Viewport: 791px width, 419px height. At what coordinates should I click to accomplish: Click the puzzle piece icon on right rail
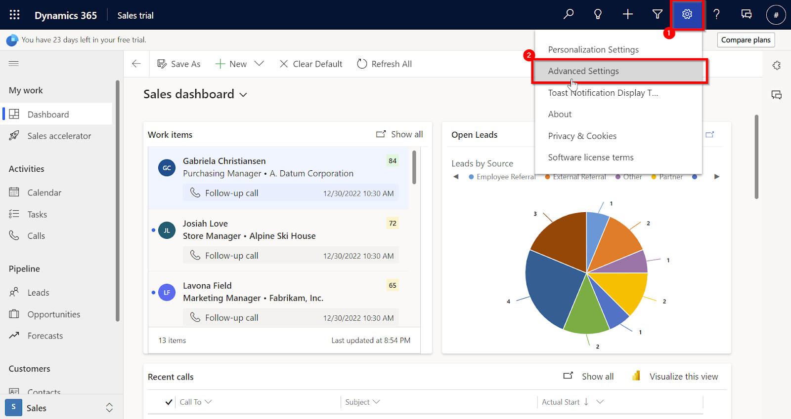pyautogui.click(x=777, y=66)
